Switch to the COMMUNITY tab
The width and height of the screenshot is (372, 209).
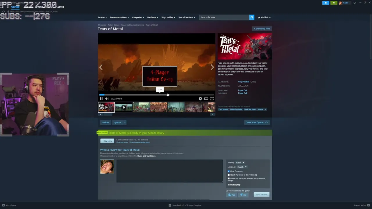[x=44, y=7]
